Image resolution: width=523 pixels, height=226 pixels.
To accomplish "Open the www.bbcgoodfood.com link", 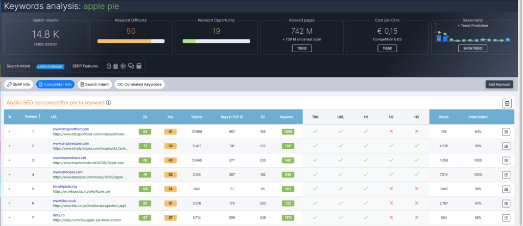I will (70, 129).
